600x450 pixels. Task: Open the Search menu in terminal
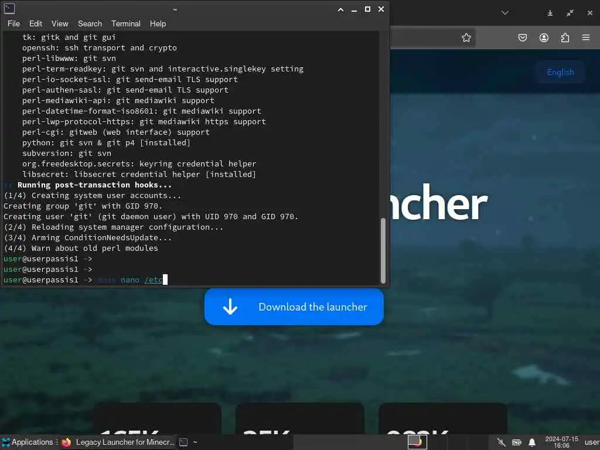coord(90,23)
